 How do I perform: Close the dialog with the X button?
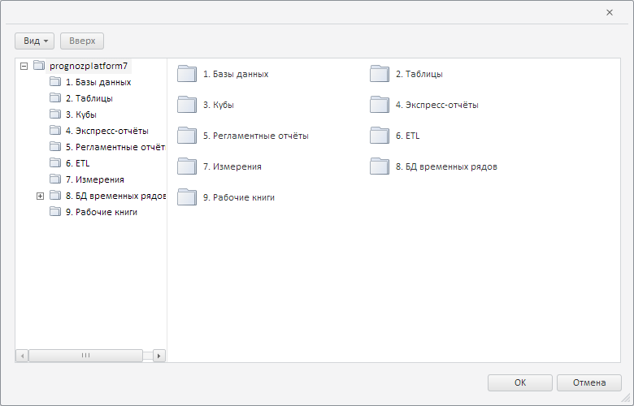coord(610,12)
